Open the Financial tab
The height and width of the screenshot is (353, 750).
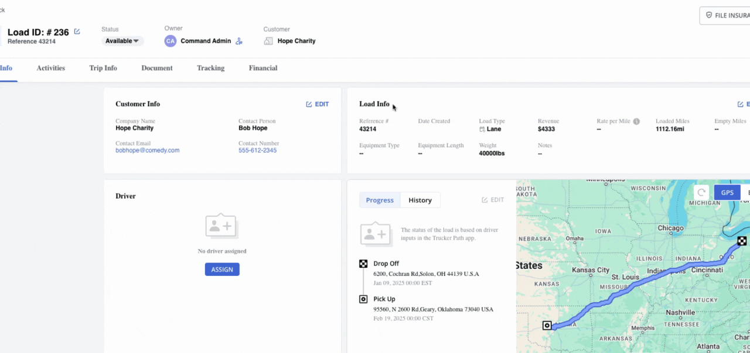(x=262, y=68)
